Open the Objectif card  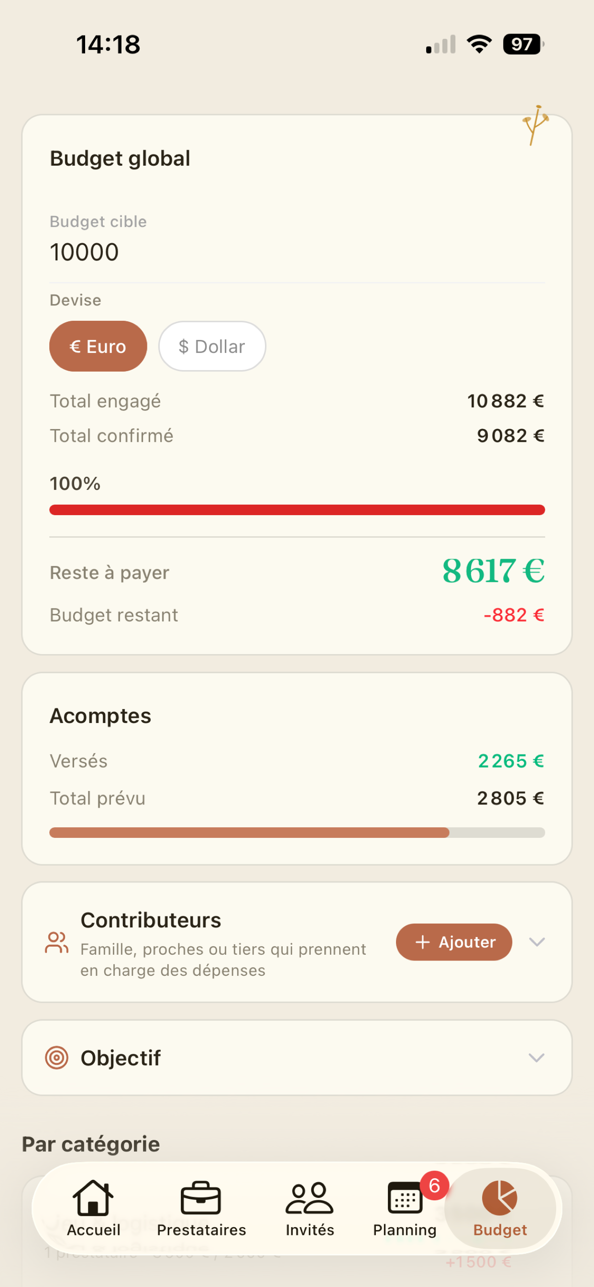[x=297, y=1058]
